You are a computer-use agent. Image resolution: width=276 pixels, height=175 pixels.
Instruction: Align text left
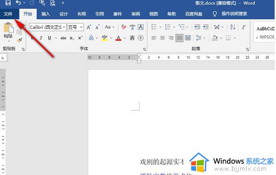154,38
